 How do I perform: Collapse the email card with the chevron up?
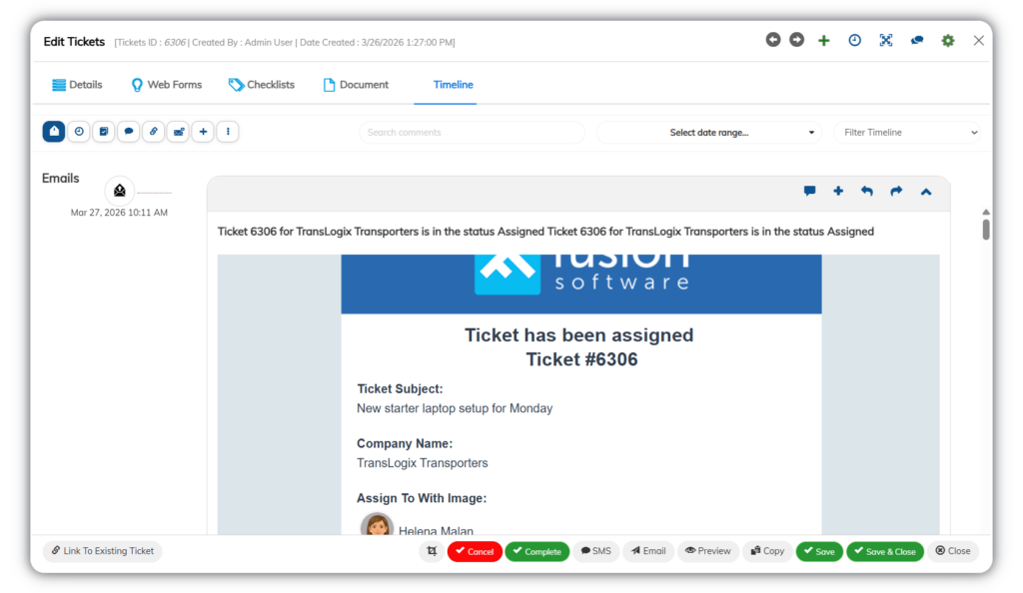[926, 192]
